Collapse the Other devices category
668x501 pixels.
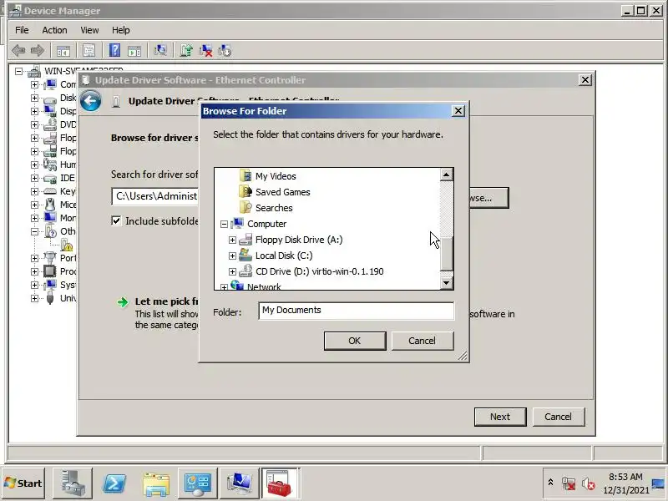click(x=34, y=232)
